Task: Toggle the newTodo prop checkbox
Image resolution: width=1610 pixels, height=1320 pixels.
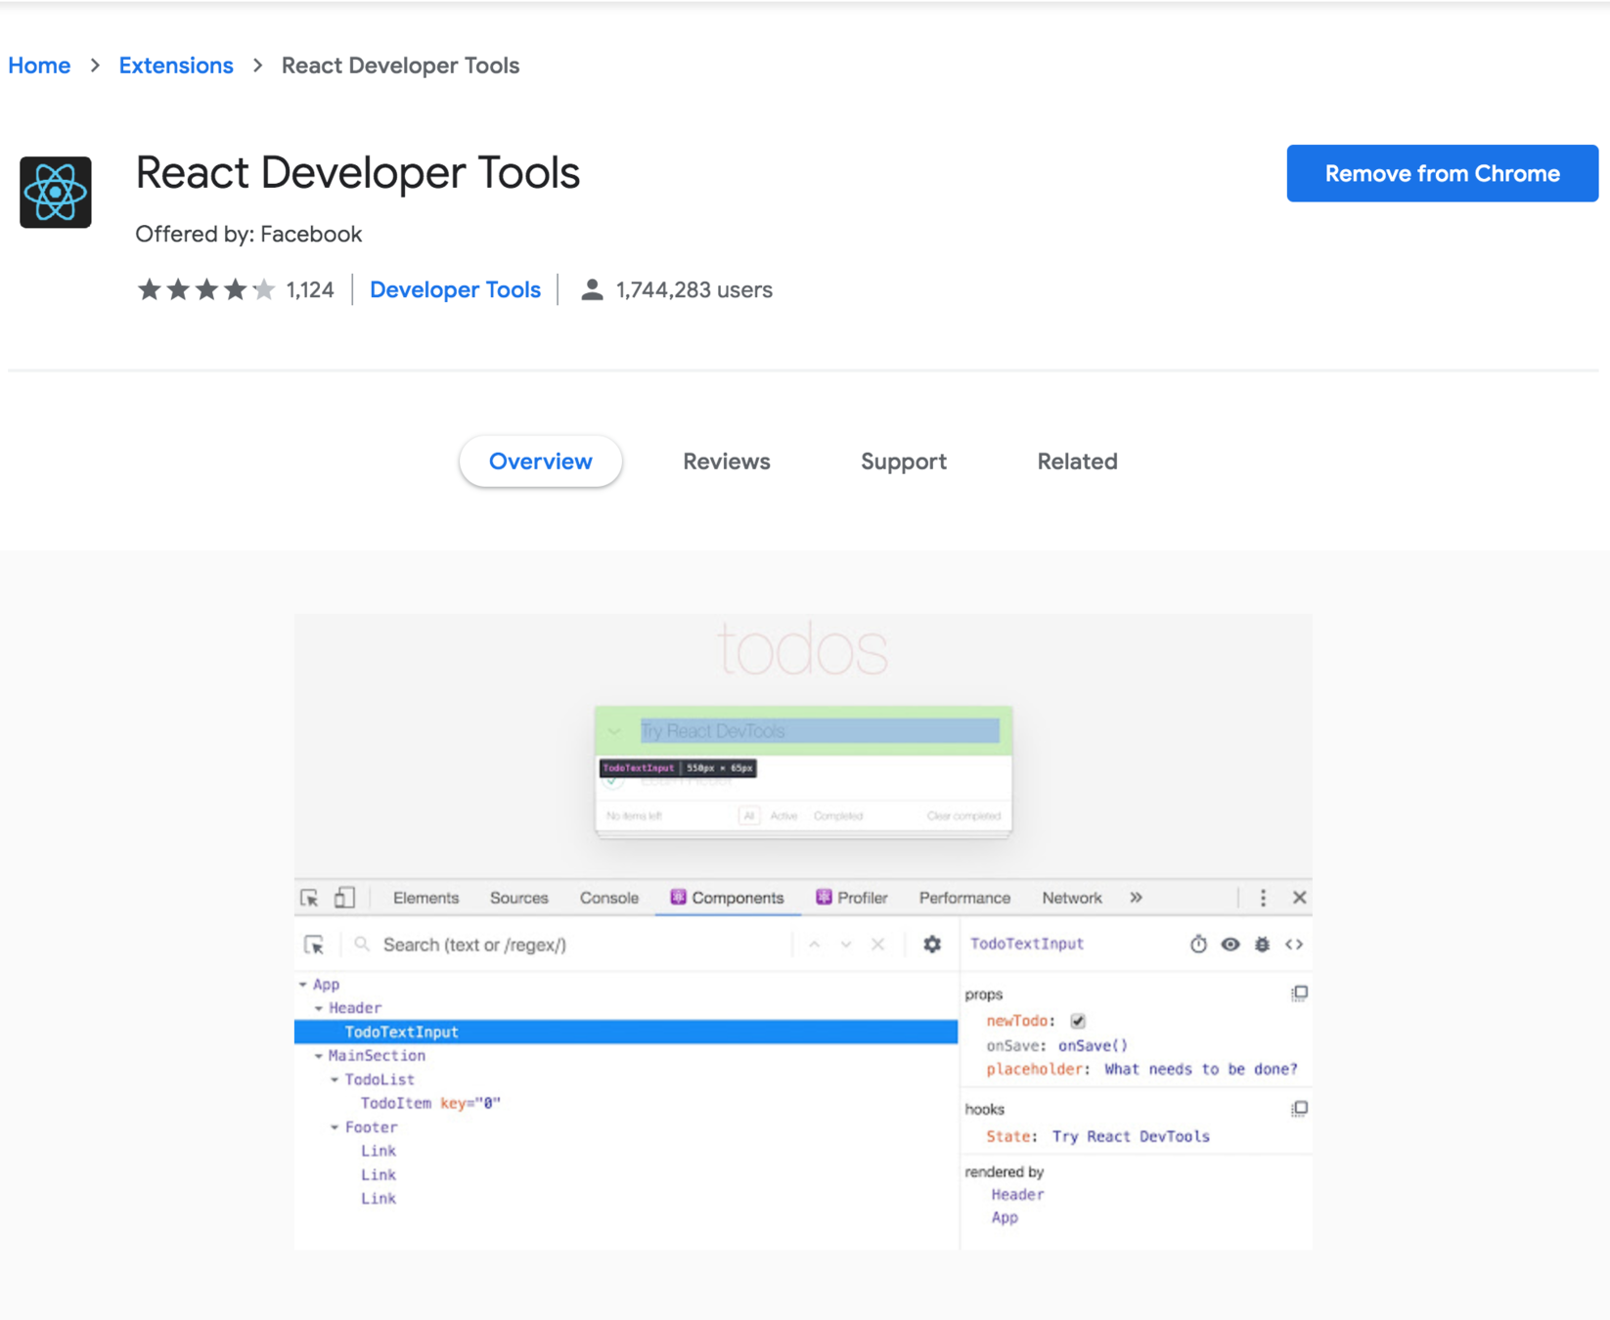Action: 1078,1021
